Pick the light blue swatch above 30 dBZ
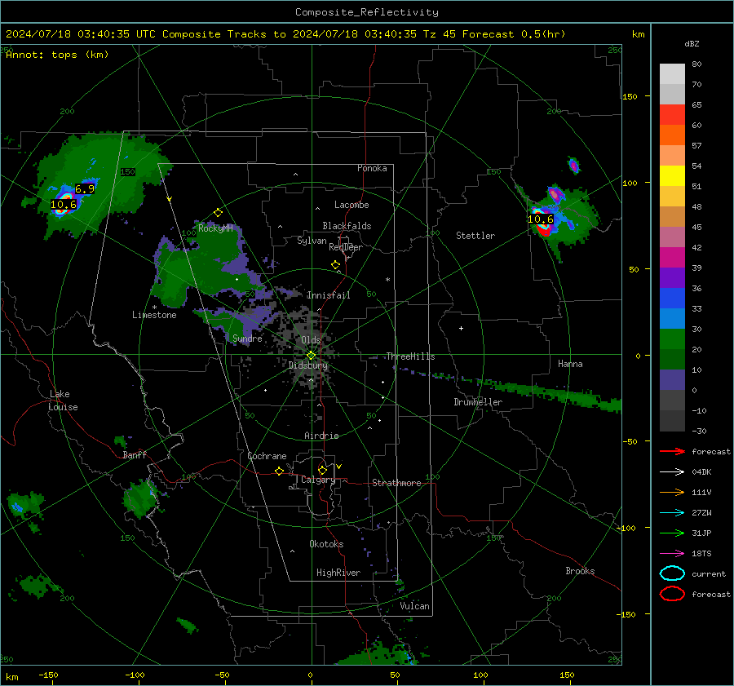 click(x=672, y=319)
